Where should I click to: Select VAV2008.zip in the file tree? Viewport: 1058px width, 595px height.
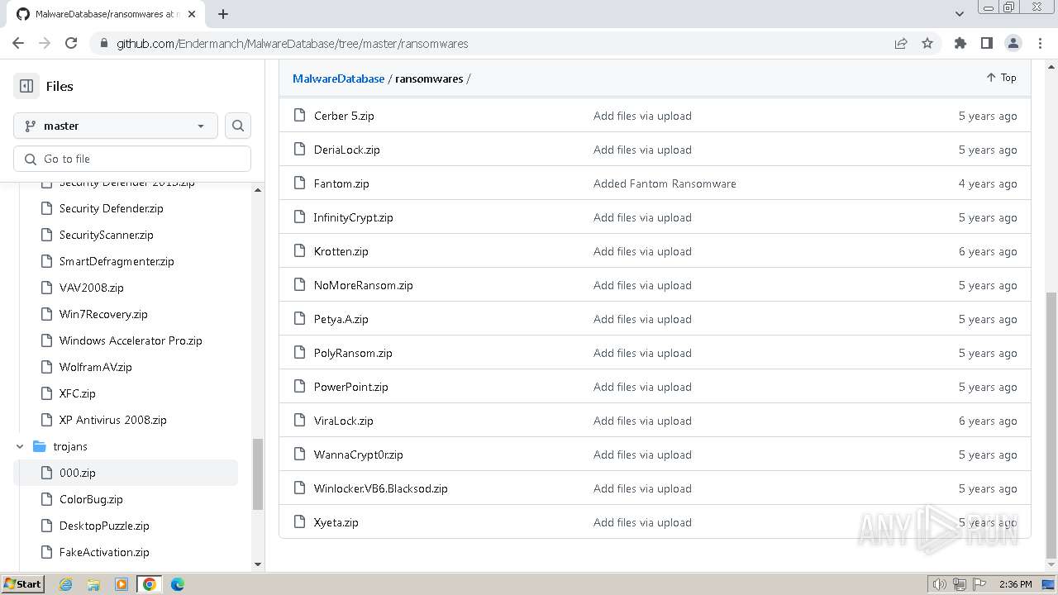click(x=92, y=288)
